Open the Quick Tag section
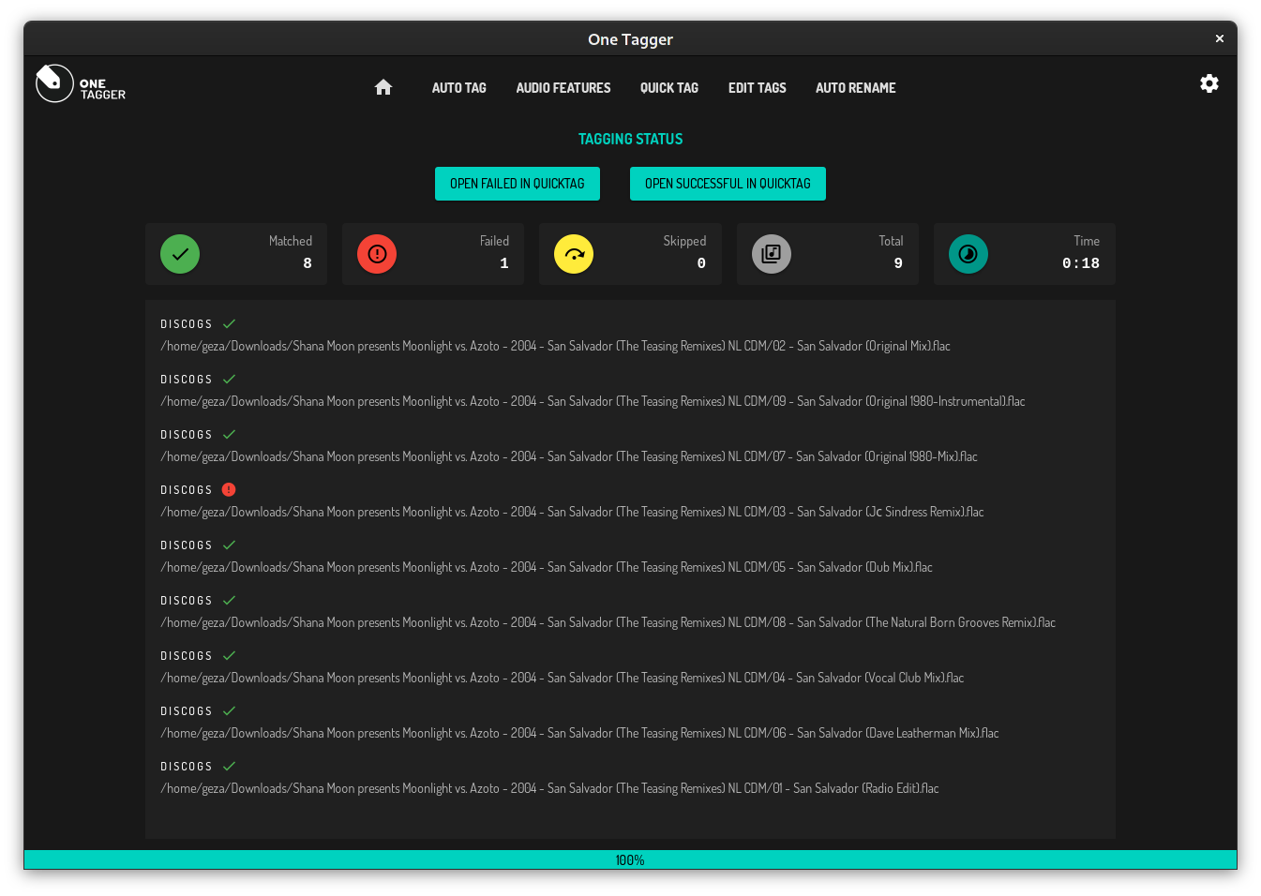Screen dimensions: 1261x896 coord(668,87)
